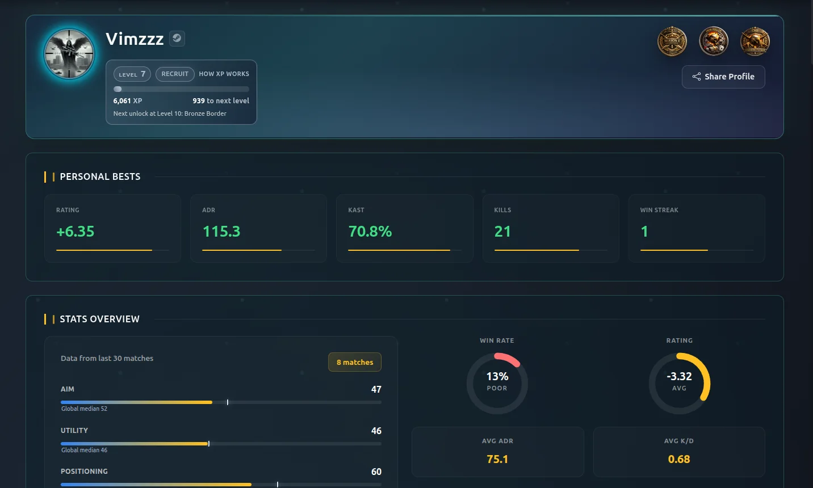Image resolution: width=813 pixels, height=488 pixels.
Task: Open the Kills 21 personal best card
Action: (550, 228)
